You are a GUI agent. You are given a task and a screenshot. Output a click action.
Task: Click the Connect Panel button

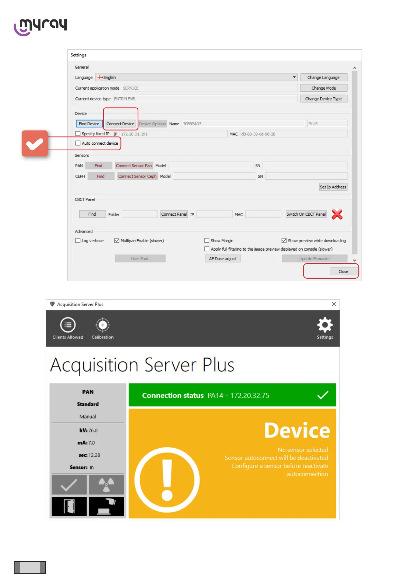point(174,214)
